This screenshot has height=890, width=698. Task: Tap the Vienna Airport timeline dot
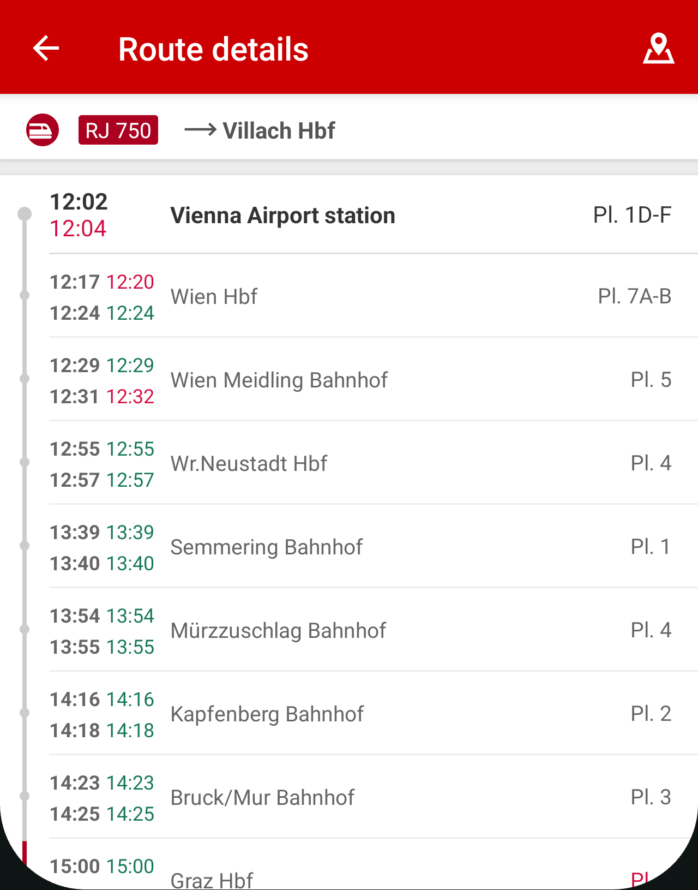[x=25, y=214]
